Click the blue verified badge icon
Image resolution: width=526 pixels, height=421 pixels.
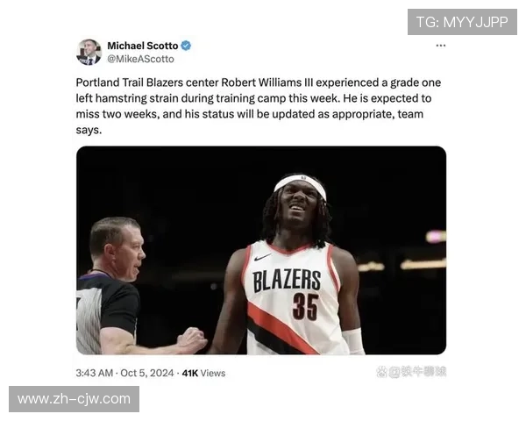[186, 46]
